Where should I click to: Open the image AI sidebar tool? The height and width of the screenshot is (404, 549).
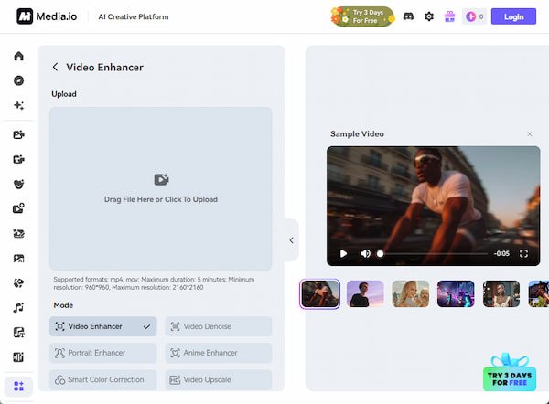19,259
